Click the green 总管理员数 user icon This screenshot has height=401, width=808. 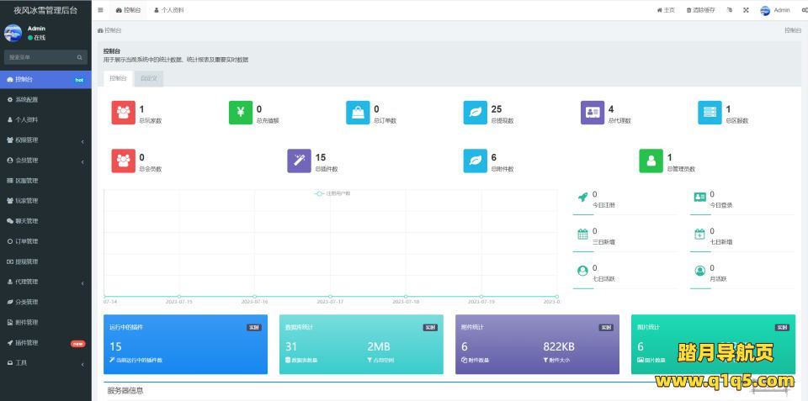point(651,161)
